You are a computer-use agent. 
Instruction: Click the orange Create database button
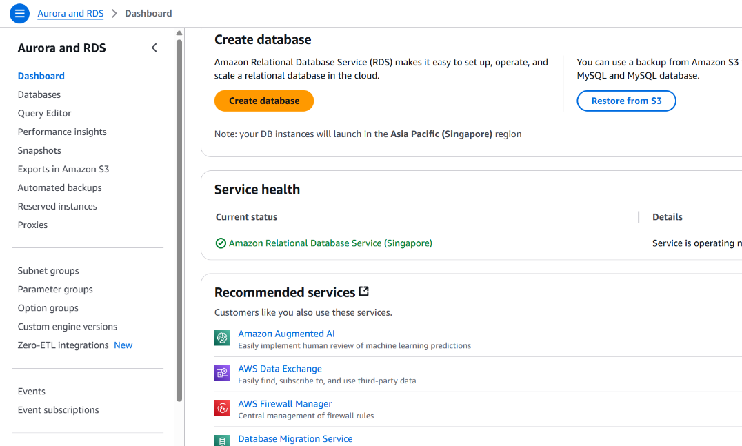click(x=264, y=101)
